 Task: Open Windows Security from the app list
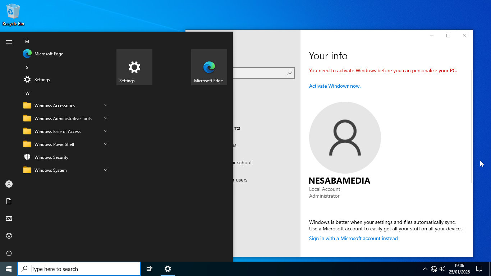(51, 157)
